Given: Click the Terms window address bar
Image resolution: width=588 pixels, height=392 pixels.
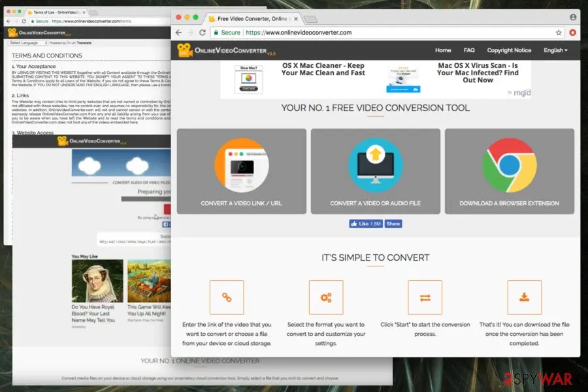Looking at the screenshot, I should click(x=99, y=22).
